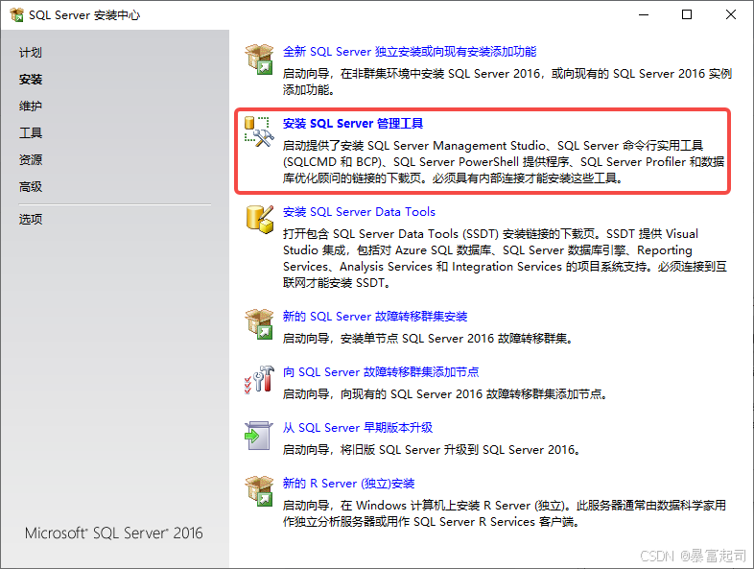Click the new standalone SQL Server installation icon

click(x=259, y=59)
